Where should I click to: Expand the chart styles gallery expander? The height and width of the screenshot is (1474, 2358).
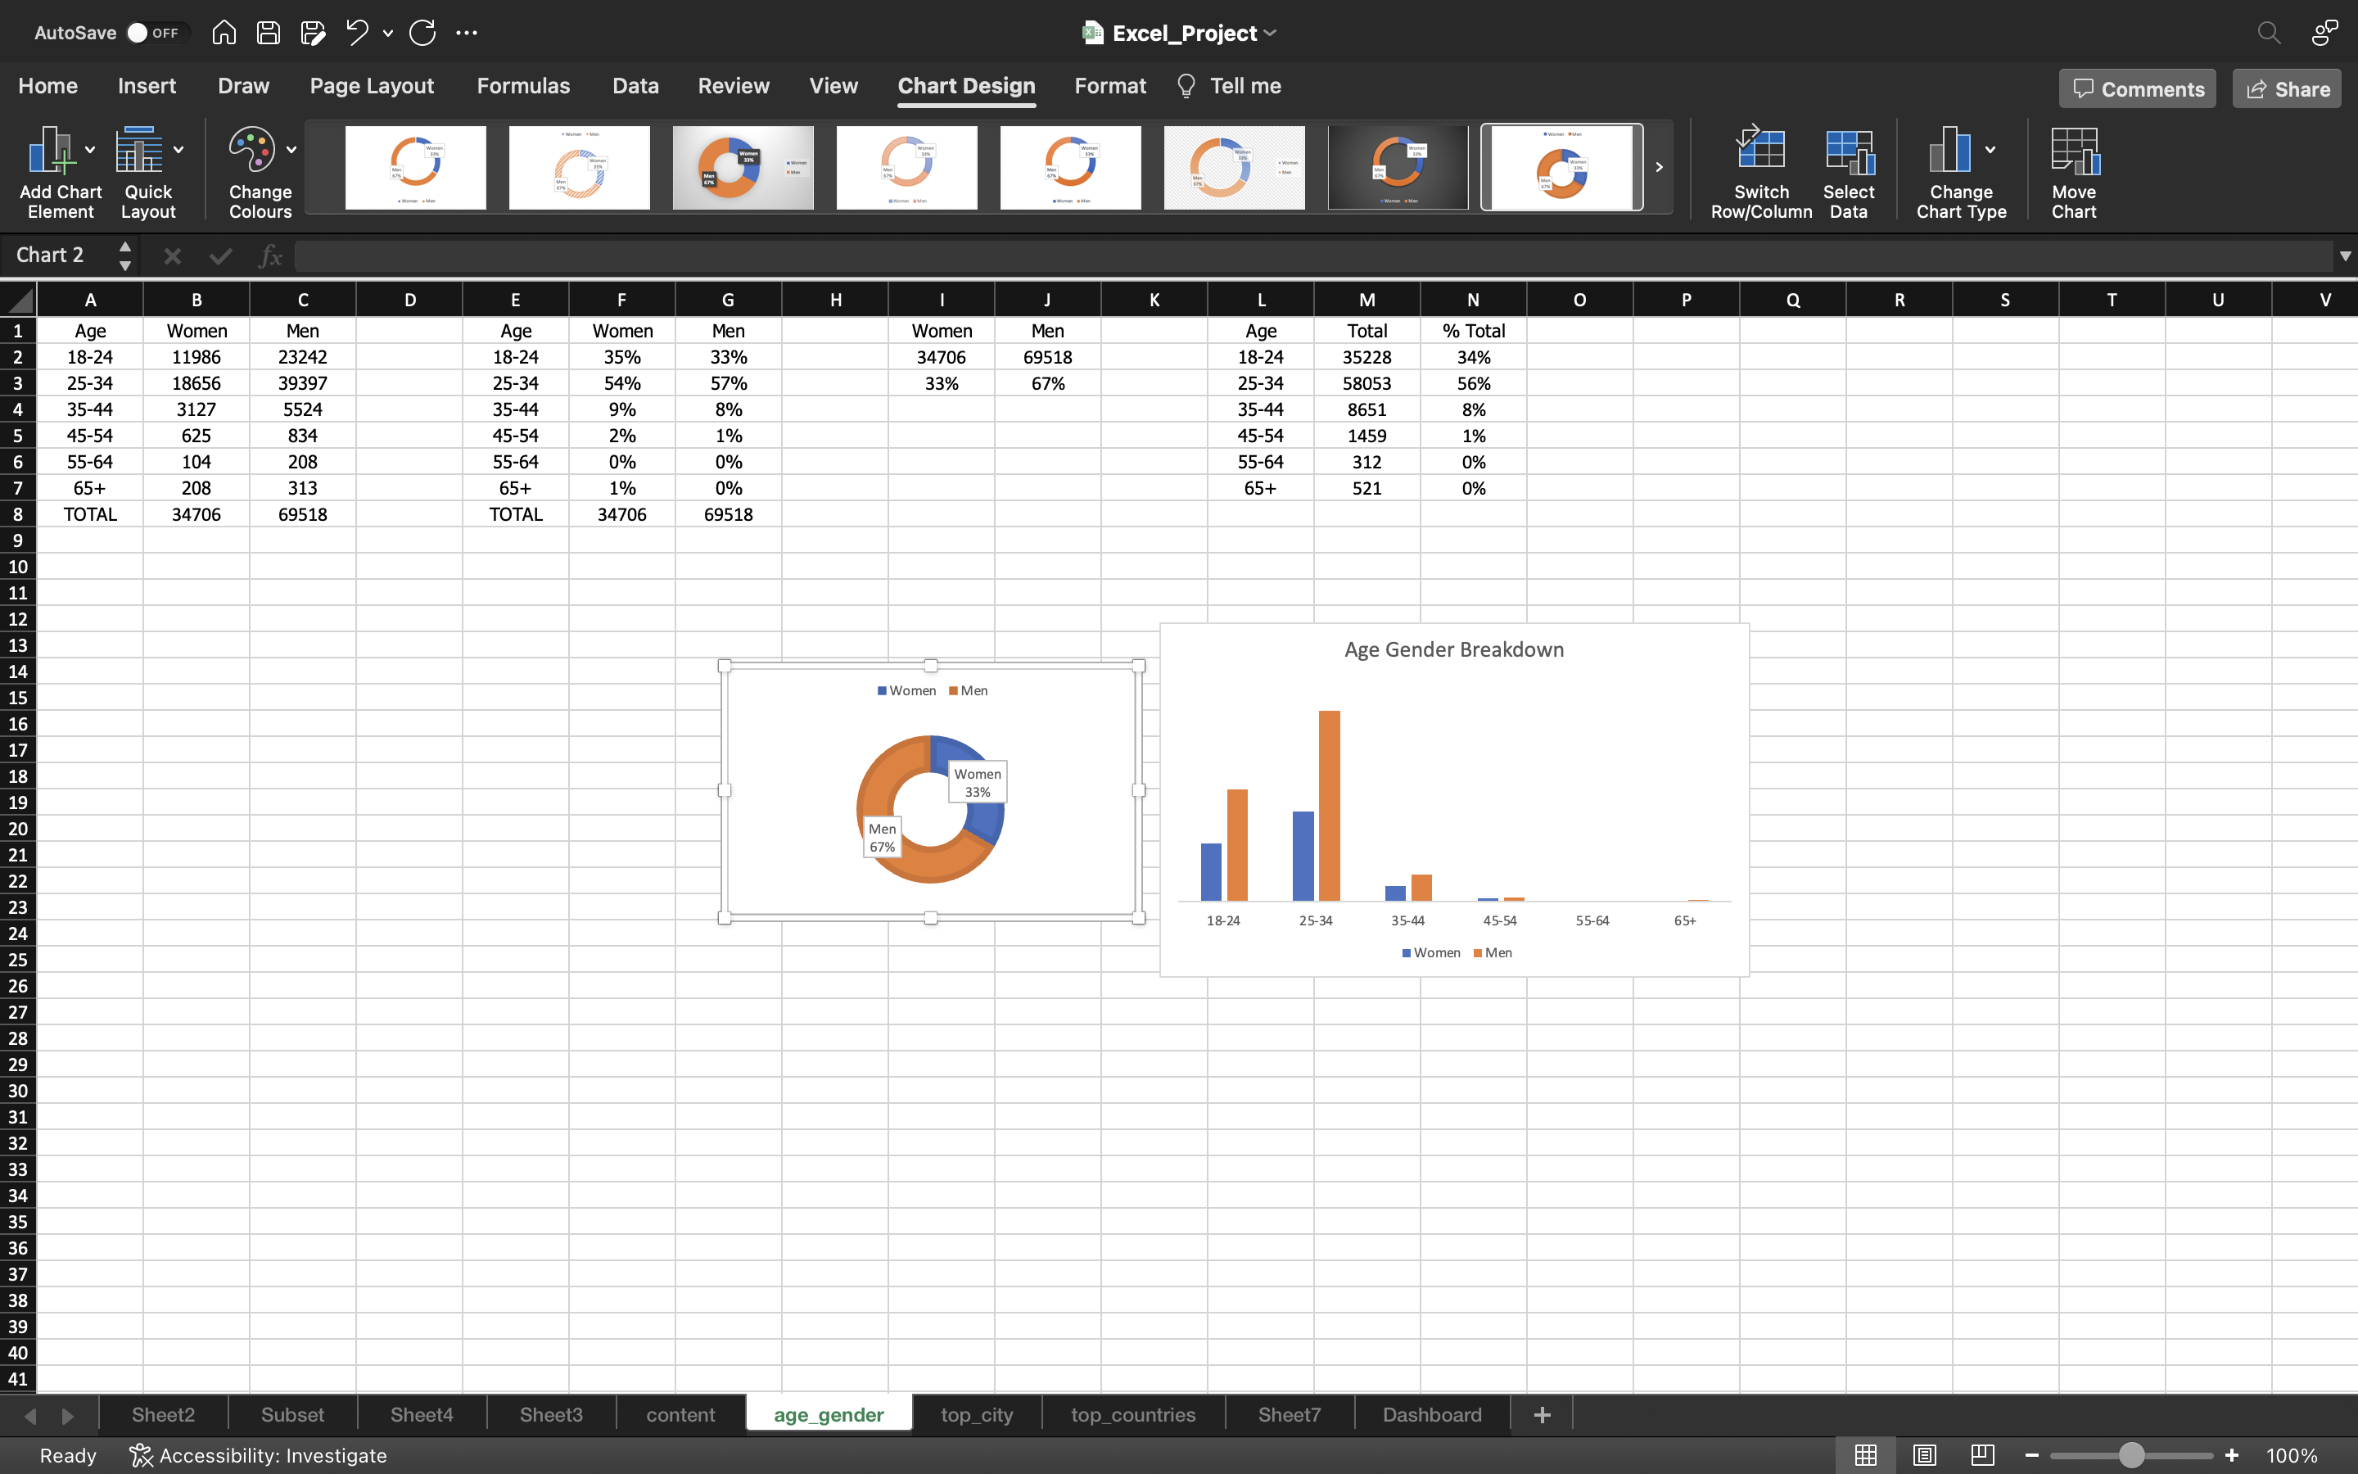point(1659,166)
